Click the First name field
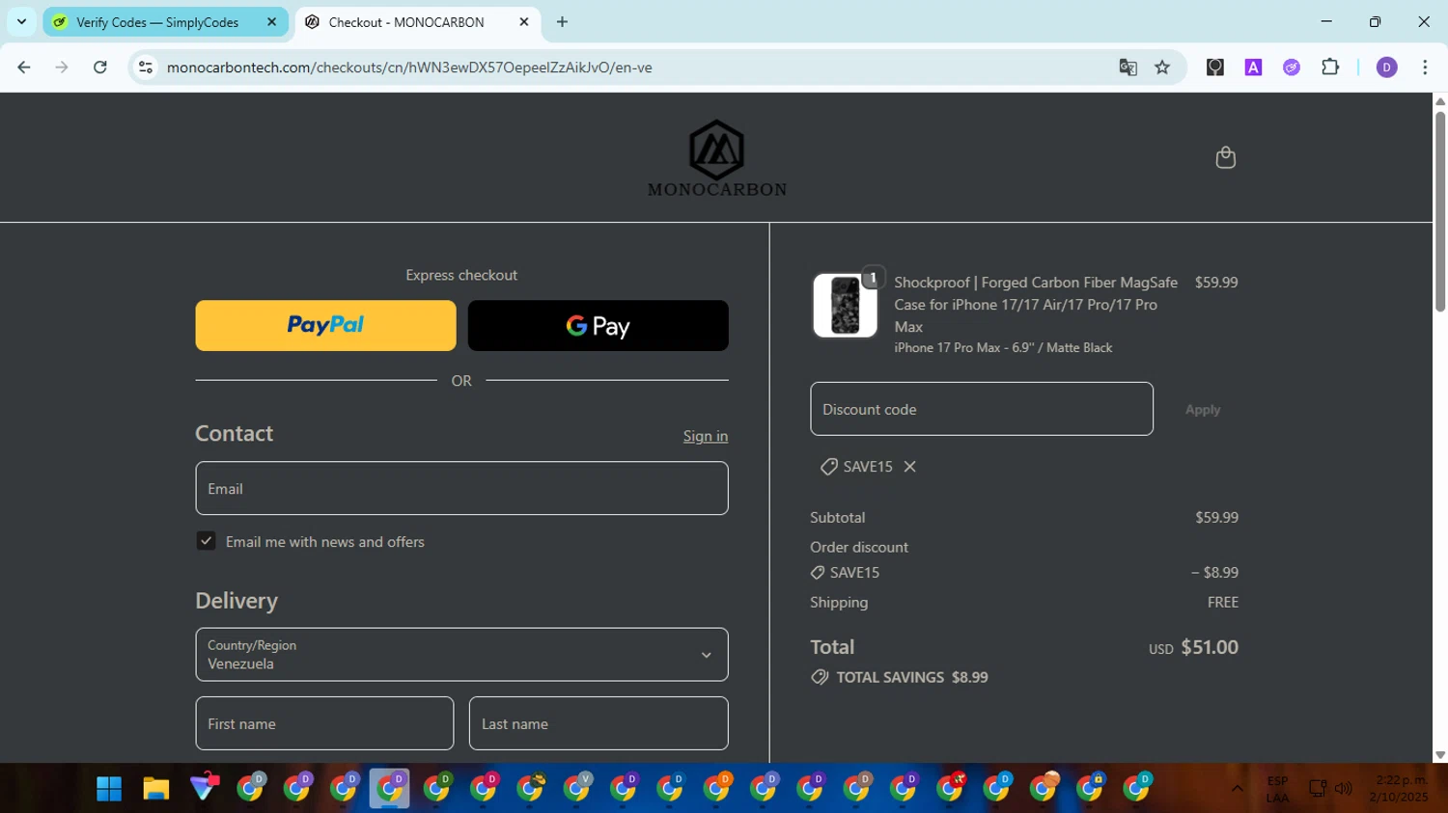 (324, 723)
